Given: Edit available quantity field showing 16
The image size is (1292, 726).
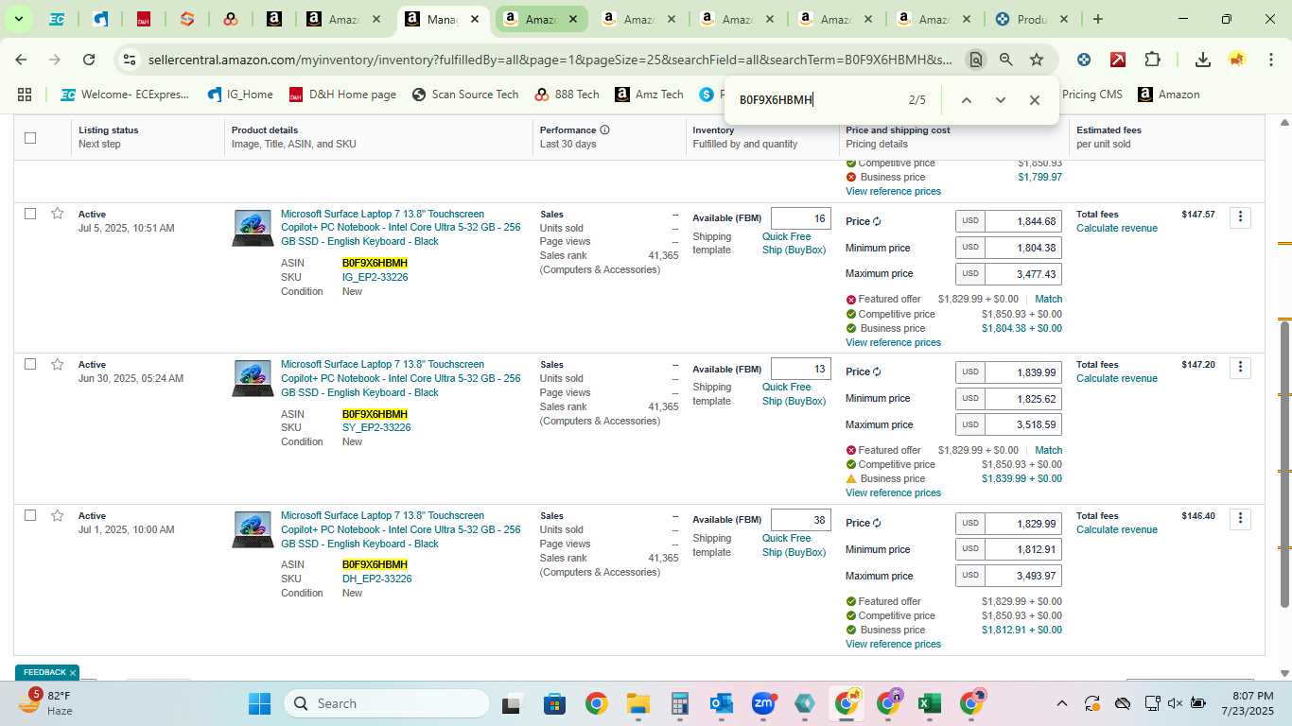Looking at the screenshot, I should pos(800,218).
